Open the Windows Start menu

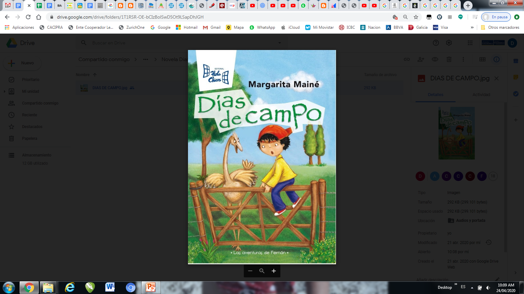9,287
